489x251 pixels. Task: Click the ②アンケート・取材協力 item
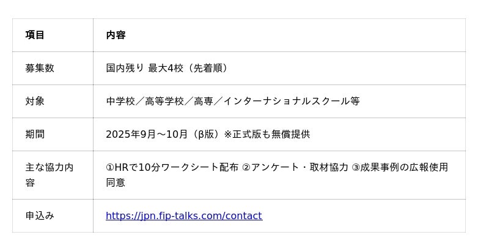tap(295, 167)
